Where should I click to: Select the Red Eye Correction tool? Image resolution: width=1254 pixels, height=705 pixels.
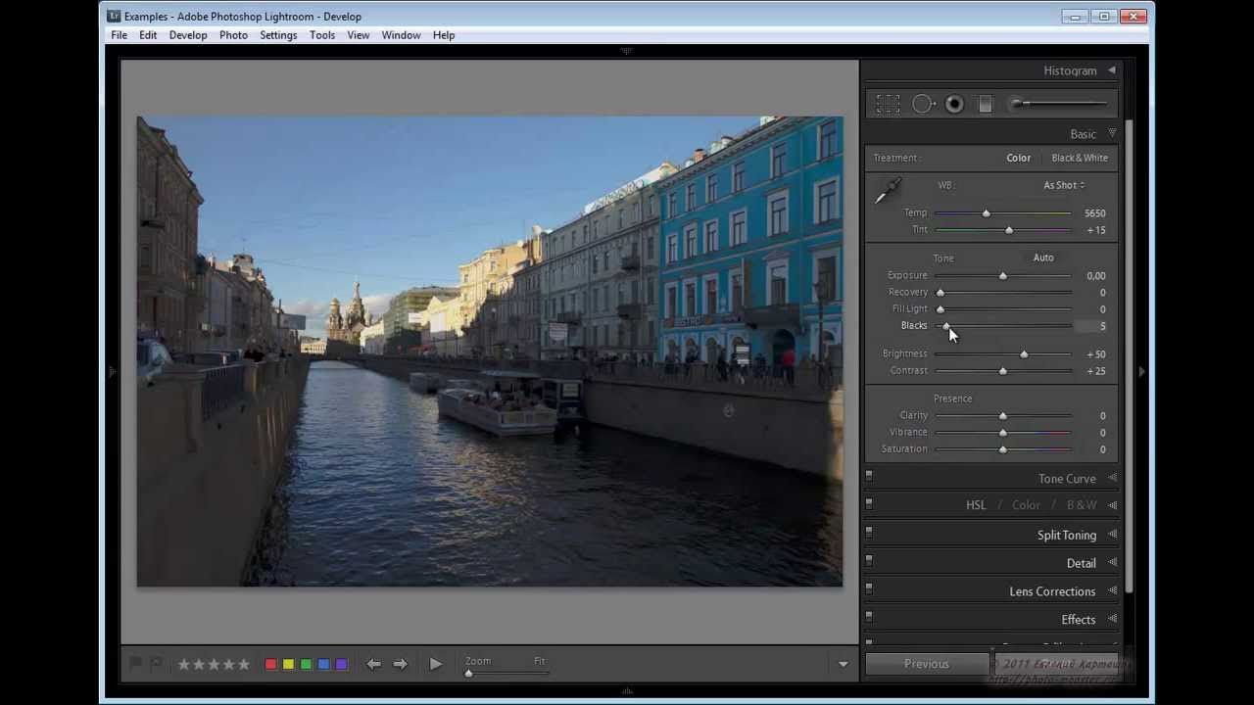954,104
